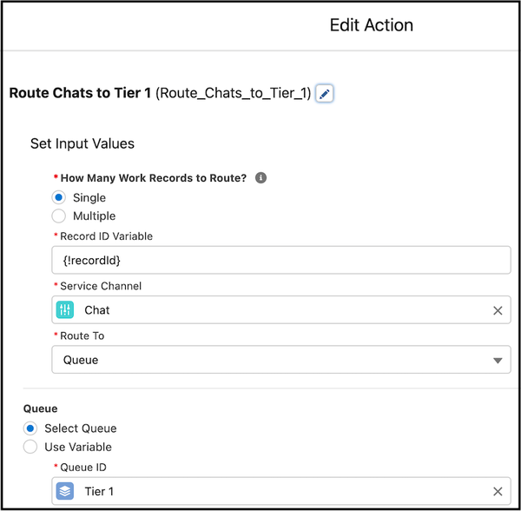Click the info icon beside How Many Work Records
The width and height of the screenshot is (521, 511).
coord(260,178)
